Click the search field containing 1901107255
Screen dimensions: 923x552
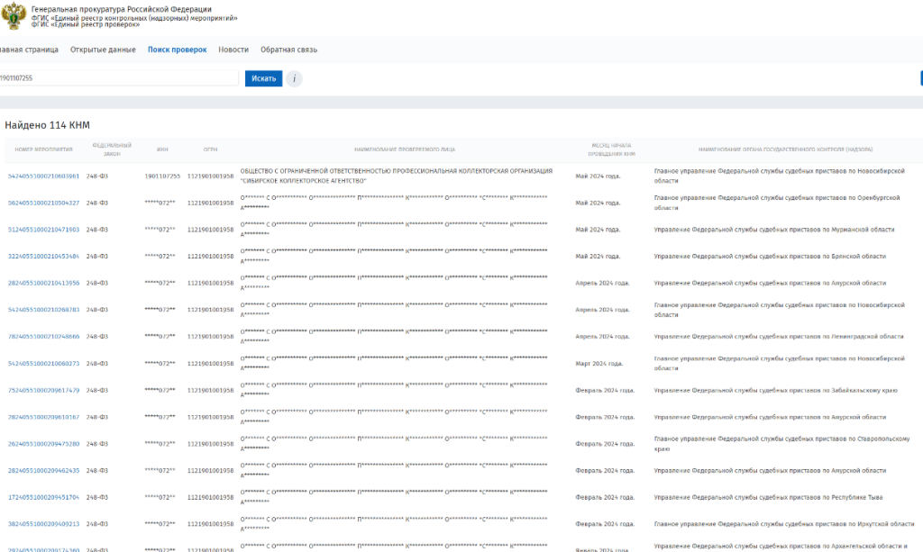click(x=117, y=78)
